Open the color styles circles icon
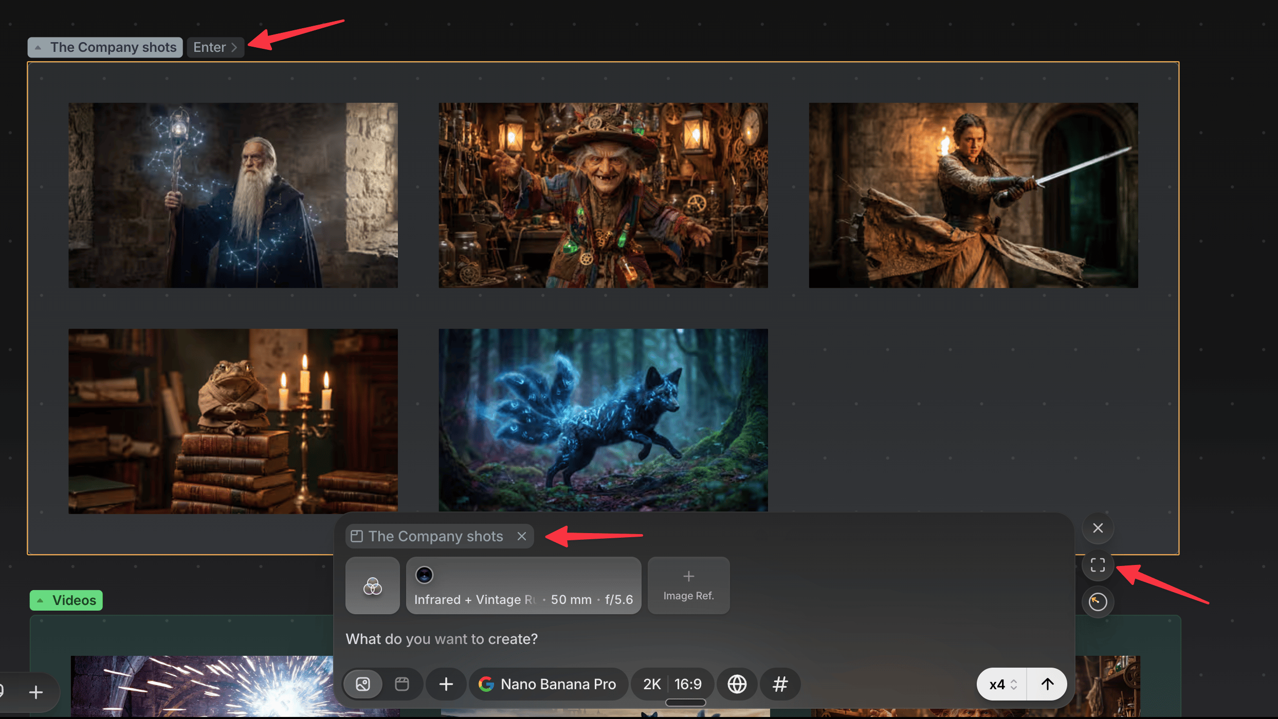 click(373, 585)
